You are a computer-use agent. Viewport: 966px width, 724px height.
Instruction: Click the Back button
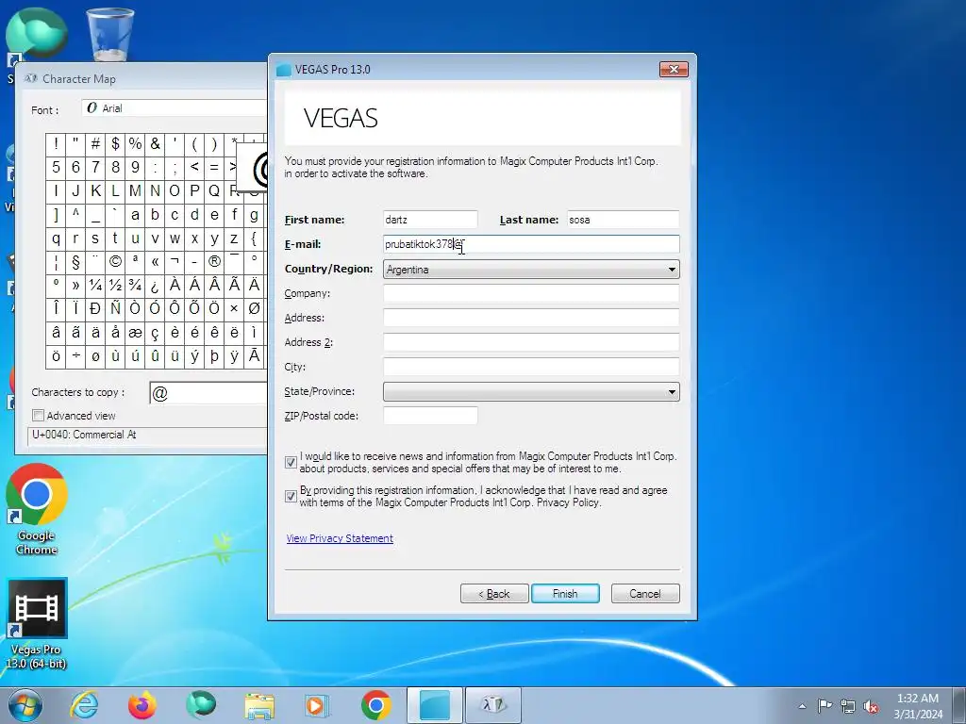point(494,594)
